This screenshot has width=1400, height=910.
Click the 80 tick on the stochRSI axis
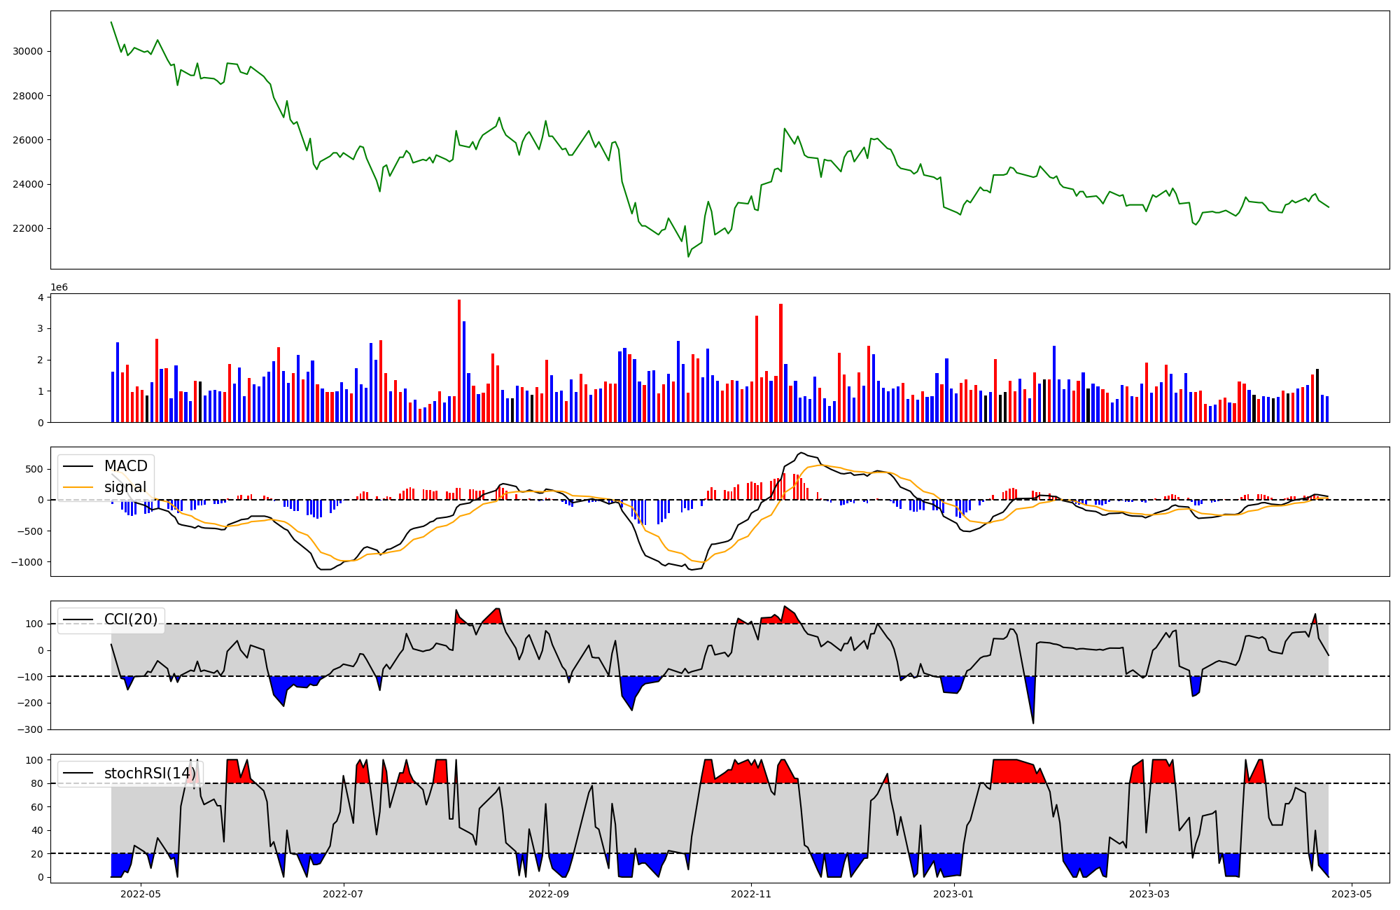pyautogui.click(x=37, y=783)
